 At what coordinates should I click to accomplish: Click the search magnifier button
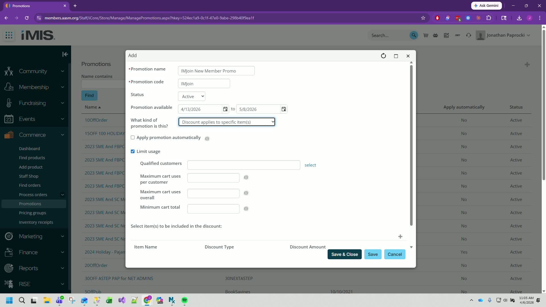[414, 35]
